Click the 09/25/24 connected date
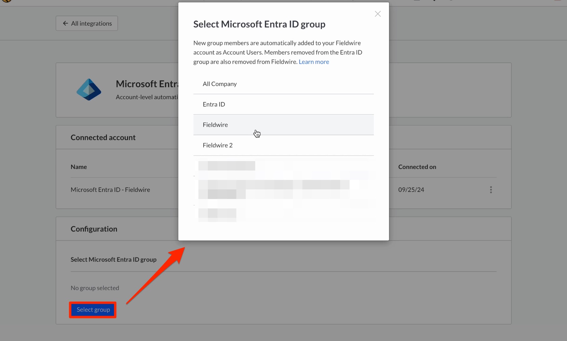This screenshot has width=567, height=341. pos(411,190)
